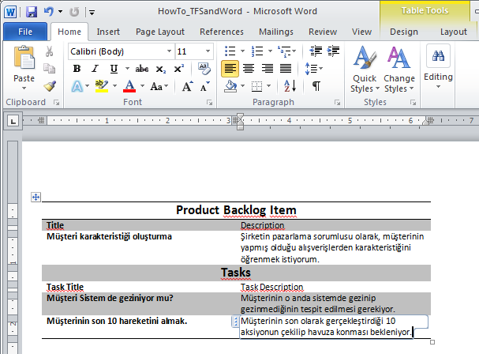
Task: Select the Format Painter brush
Action: coord(50,86)
